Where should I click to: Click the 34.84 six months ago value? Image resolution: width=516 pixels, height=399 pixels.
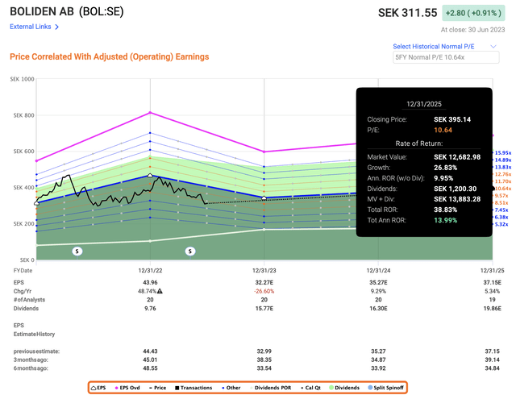(492, 368)
